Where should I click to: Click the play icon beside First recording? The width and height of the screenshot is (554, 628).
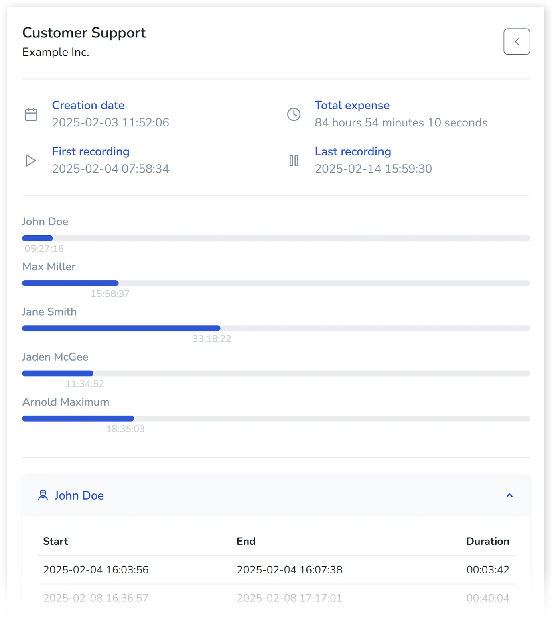[31, 161]
